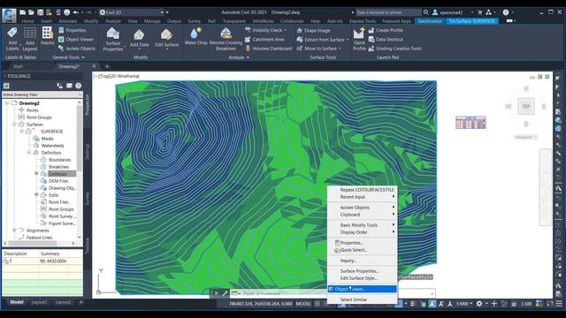Close the Drawing2 file tab
The width and height of the screenshot is (566, 318).
95,66
